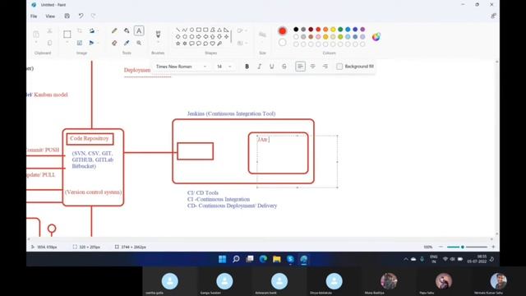The width and height of the screenshot is (526, 296).
Task: Click inside the active text box
Action: (x=298, y=162)
